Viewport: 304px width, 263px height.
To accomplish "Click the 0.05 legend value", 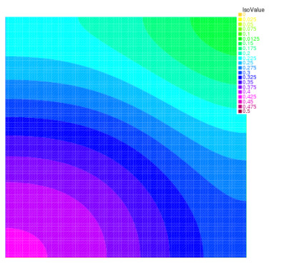I will [x=248, y=24].
